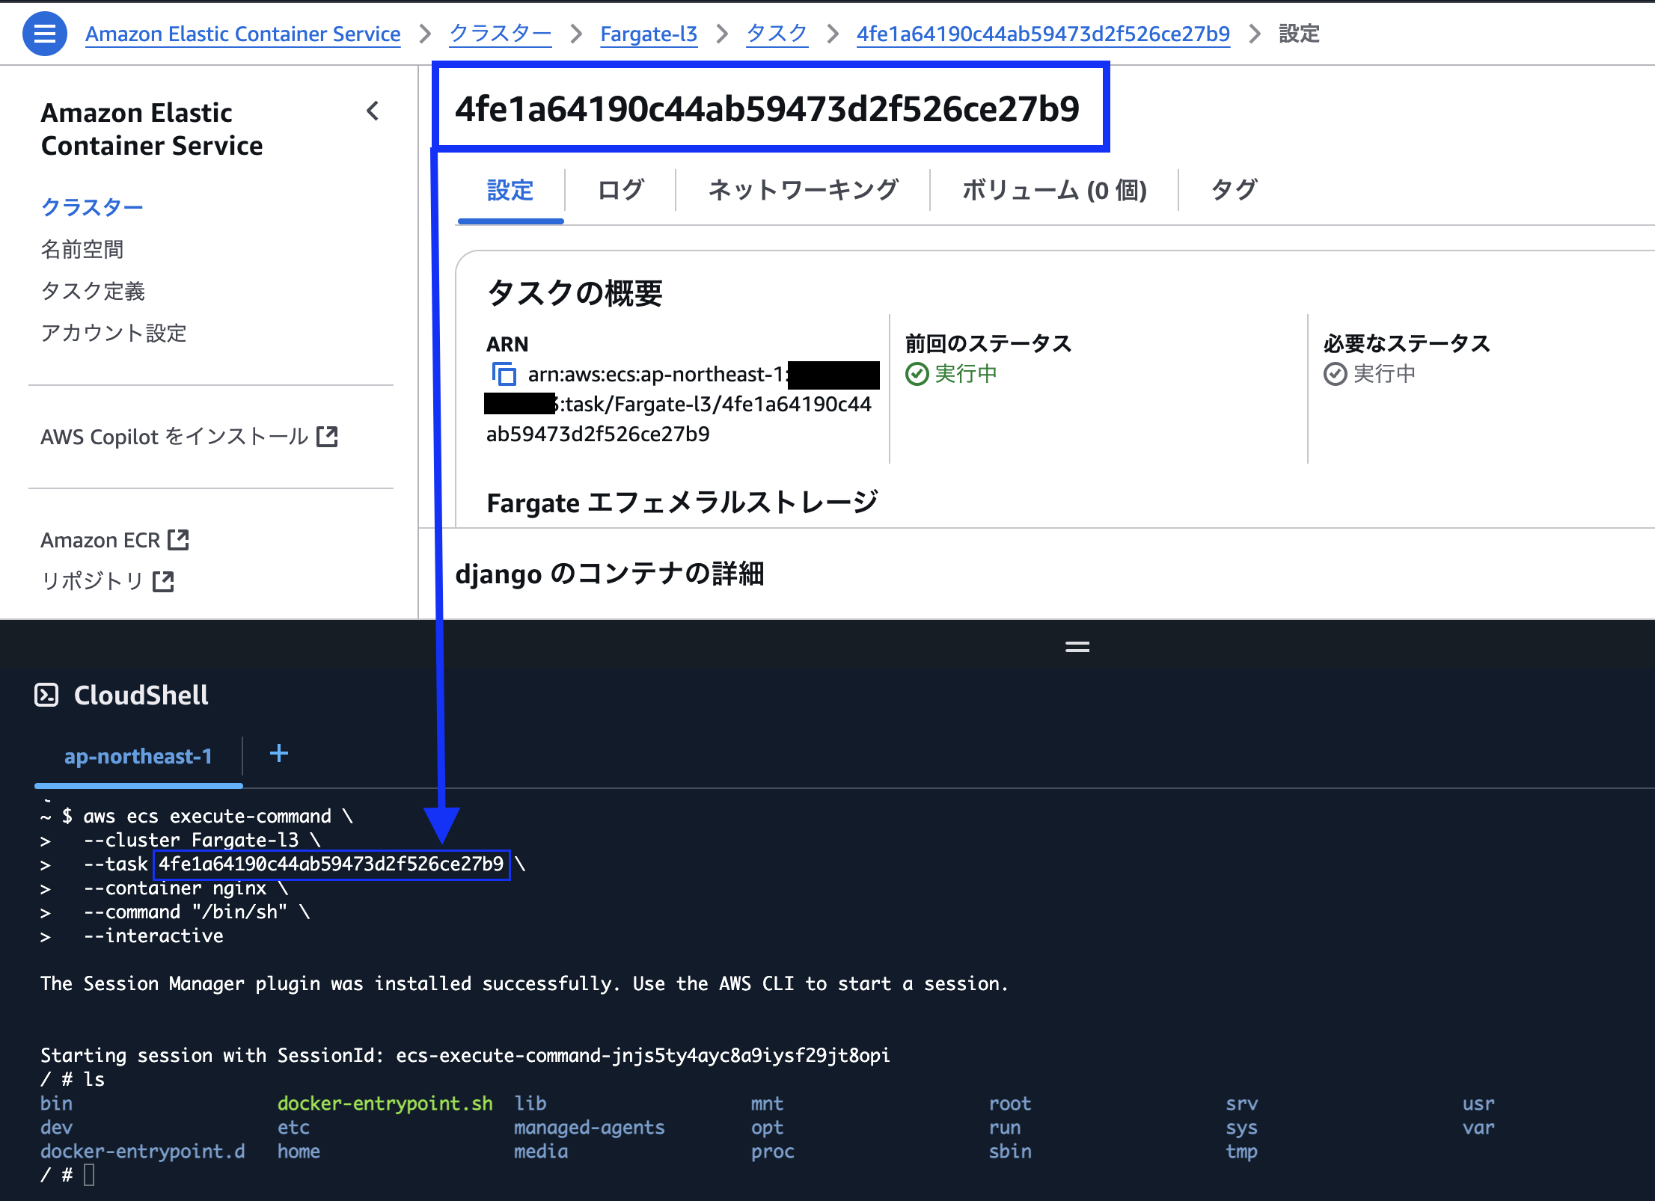Open Amazon ECR via external link icon
Viewport: 1655px width, 1201px height.
(179, 539)
